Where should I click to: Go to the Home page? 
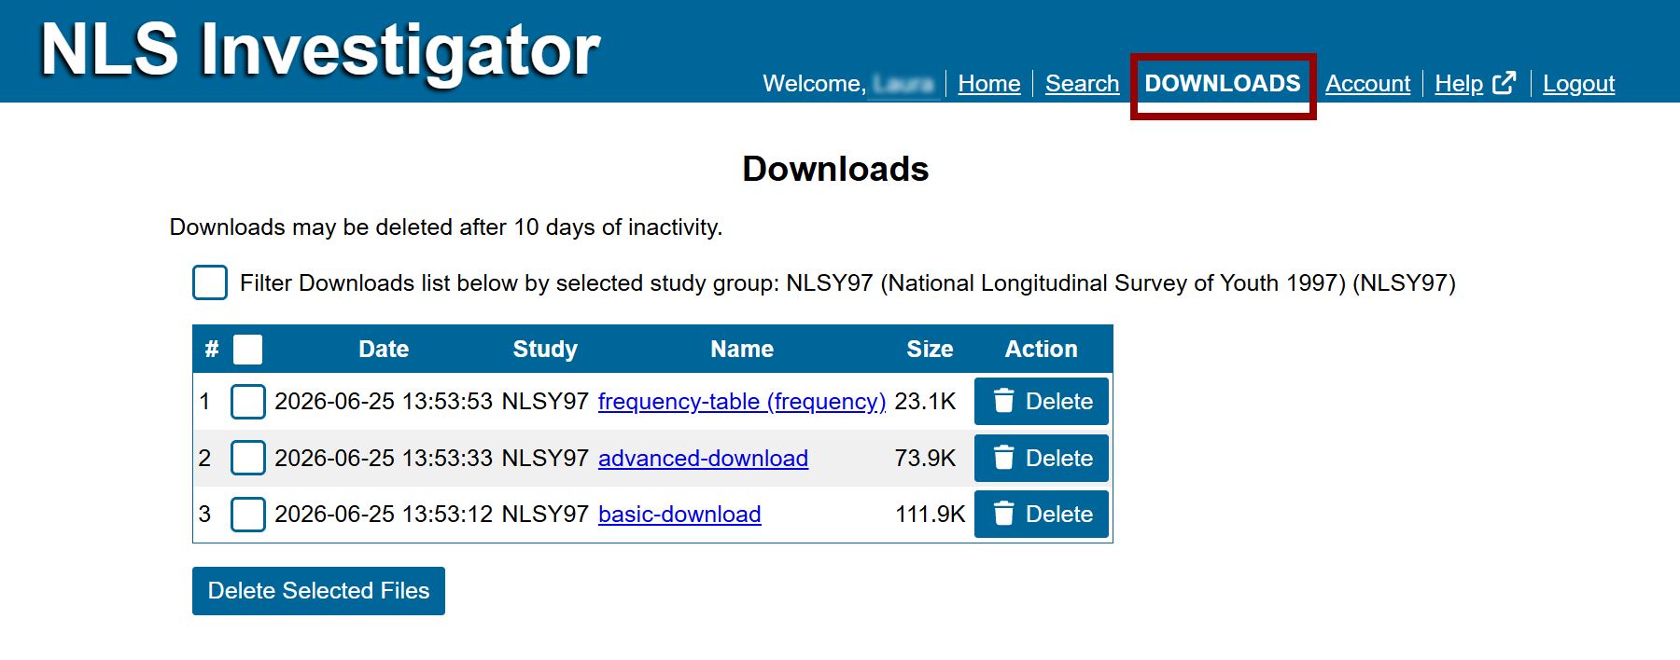988,84
